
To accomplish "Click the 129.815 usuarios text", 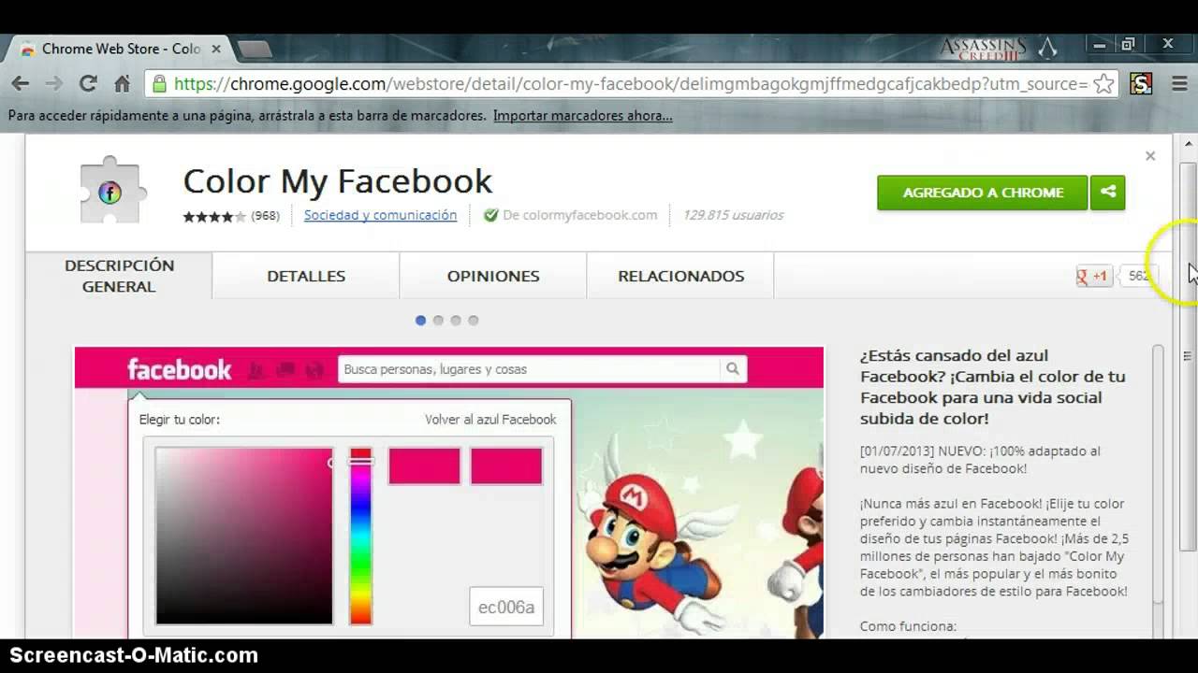I will pyautogui.click(x=733, y=215).
